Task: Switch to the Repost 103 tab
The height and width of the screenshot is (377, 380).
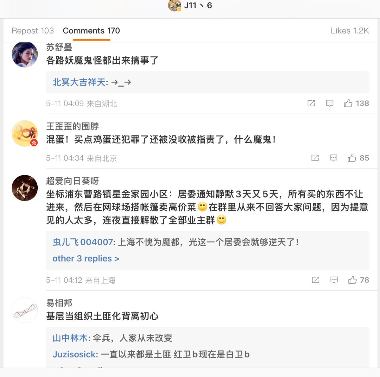Action: (33, 31)
